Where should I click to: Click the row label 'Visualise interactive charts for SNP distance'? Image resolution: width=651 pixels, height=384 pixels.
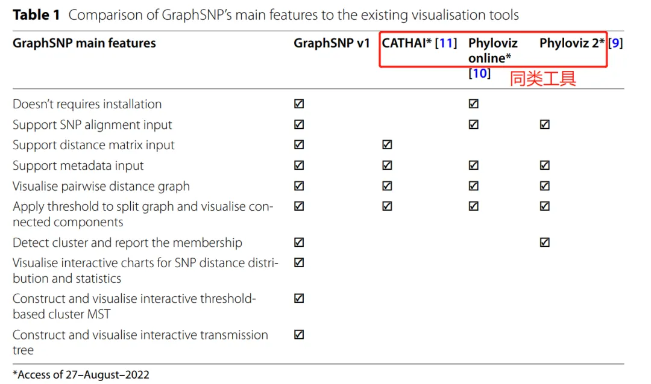pyautogui.click(x=145, y=270)
